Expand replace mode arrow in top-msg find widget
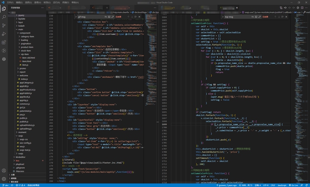310x187 pixels. pos(223,17)
